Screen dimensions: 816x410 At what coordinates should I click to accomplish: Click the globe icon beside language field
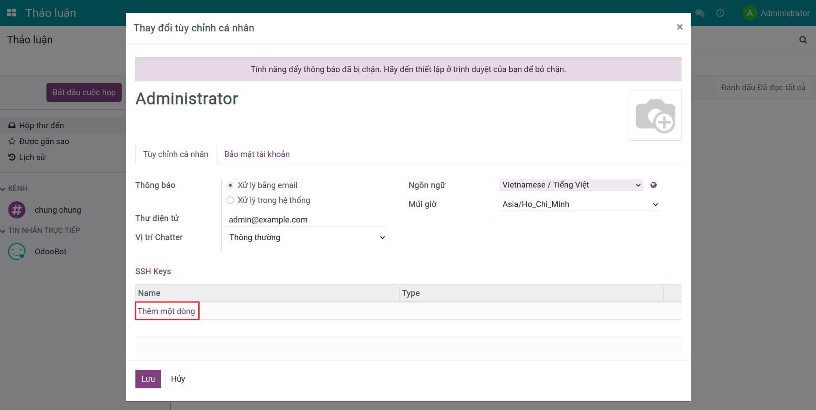(654, 185)
